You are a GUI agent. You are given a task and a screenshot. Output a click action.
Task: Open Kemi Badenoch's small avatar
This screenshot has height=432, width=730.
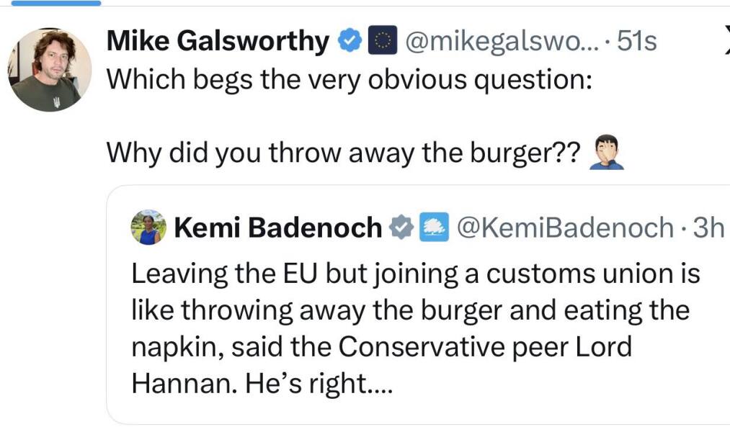tap(148, 228)
